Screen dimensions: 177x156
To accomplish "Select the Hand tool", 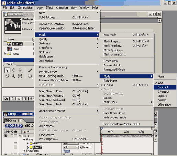I will click(x=7, y=76).
